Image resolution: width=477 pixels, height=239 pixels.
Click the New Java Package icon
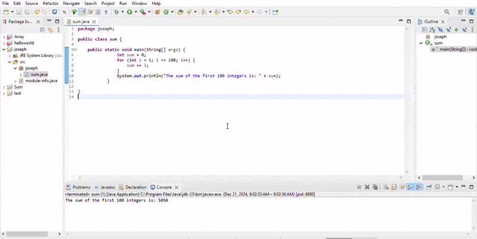coord(157,12)
